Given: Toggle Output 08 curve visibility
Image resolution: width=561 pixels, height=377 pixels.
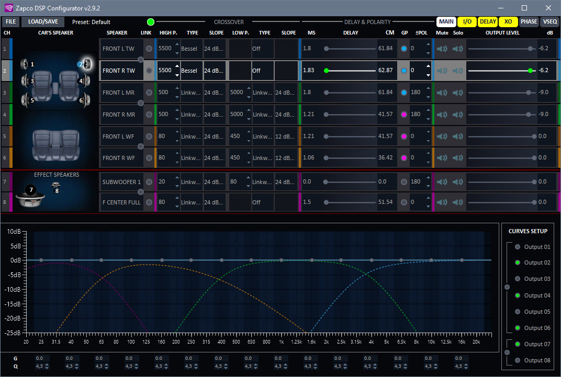Looking at the screenshot, I should [518, 360].
